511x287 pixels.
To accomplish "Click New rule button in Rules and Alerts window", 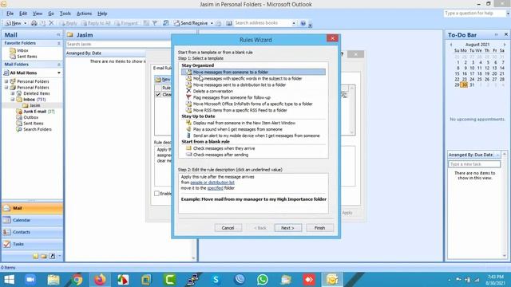I will [x=163, y=80].
